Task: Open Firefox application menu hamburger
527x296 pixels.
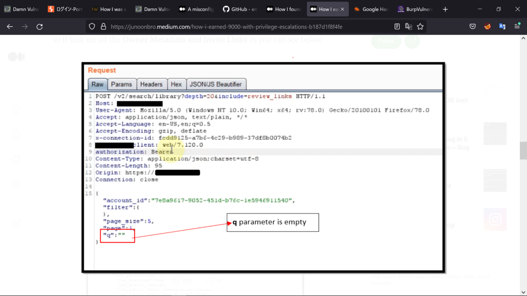Action: 517,27
